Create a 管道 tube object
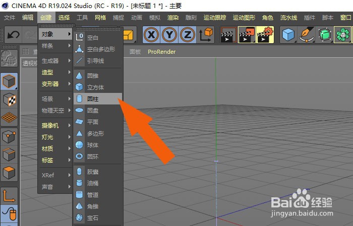353x226 pixels. [98, 195]
